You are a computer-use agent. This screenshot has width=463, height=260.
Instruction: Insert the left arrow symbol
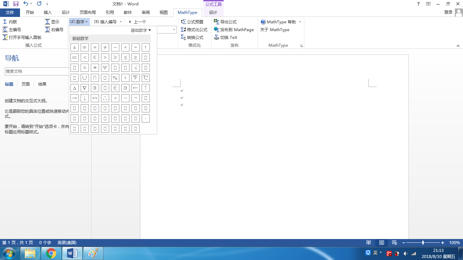coord(136,88)
